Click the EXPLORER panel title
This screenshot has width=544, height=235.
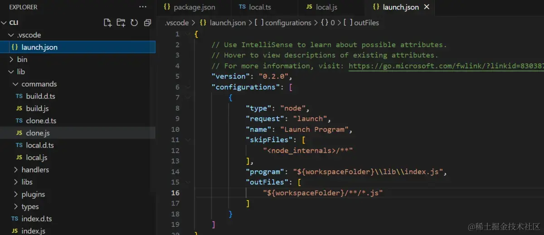[x=23, y=7]
